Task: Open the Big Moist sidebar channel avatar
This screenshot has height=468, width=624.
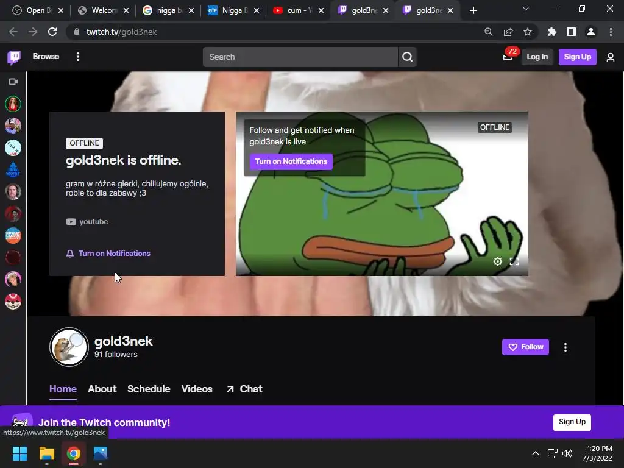Action: click(x=13, y=170)
